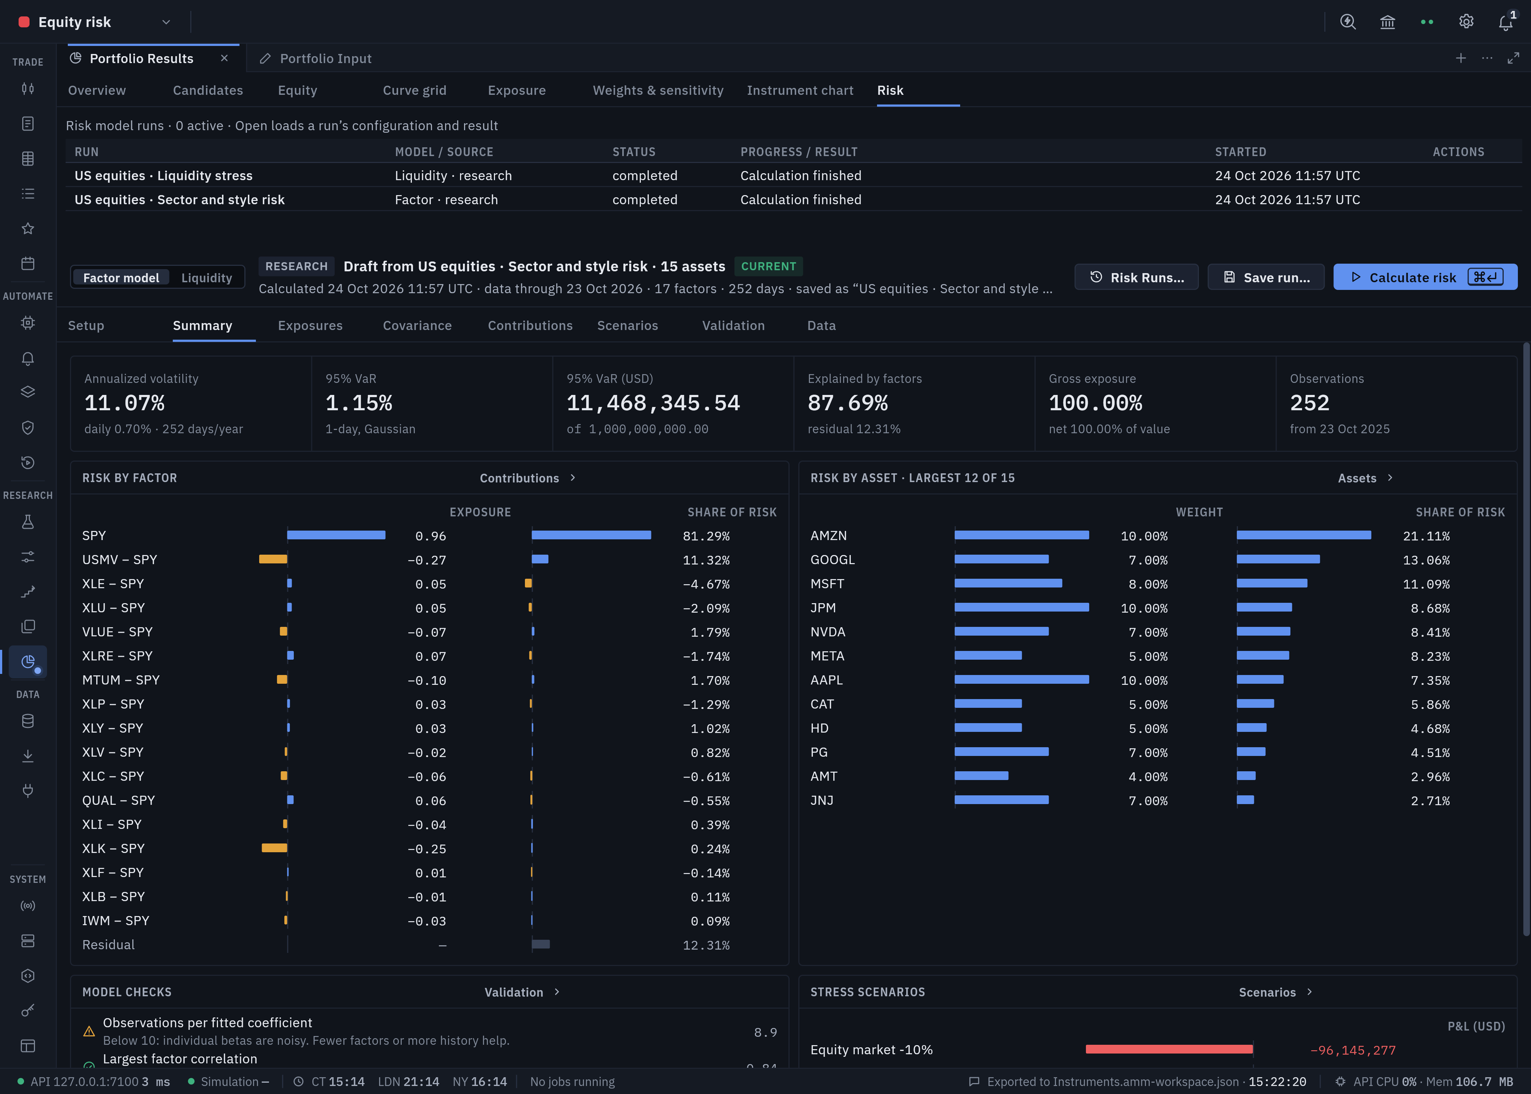Open the flask research icon in sidebar
Viewport: 1531px width, 1094px height.
point(28,522)
